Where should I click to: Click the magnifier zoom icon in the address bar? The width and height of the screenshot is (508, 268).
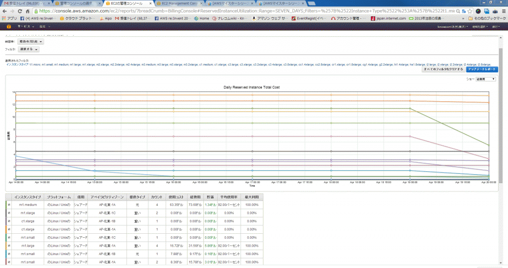[458, 11]
